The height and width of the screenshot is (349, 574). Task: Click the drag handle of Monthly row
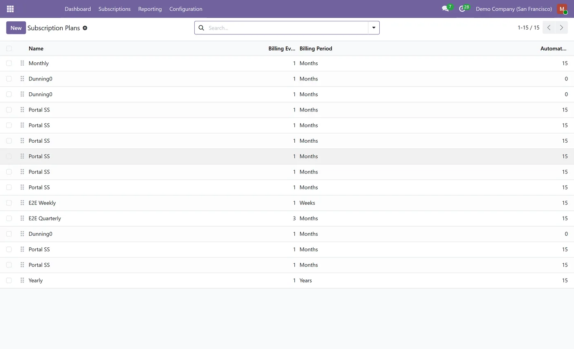tap(22, 63)
